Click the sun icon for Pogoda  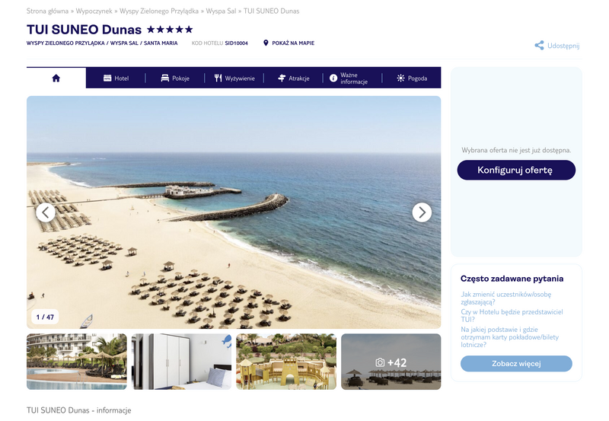[400, 78]
